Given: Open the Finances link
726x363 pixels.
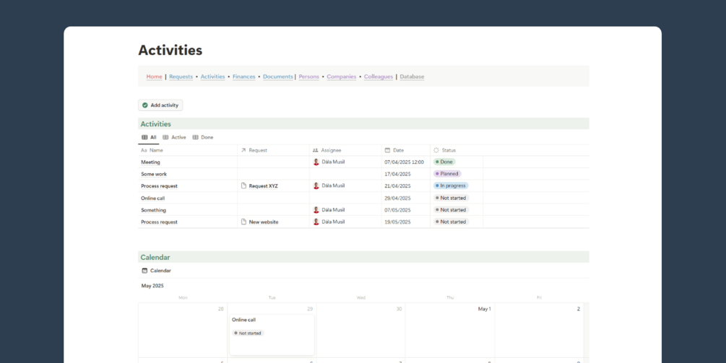Looking at the screenshot, I should pos(244,76).
